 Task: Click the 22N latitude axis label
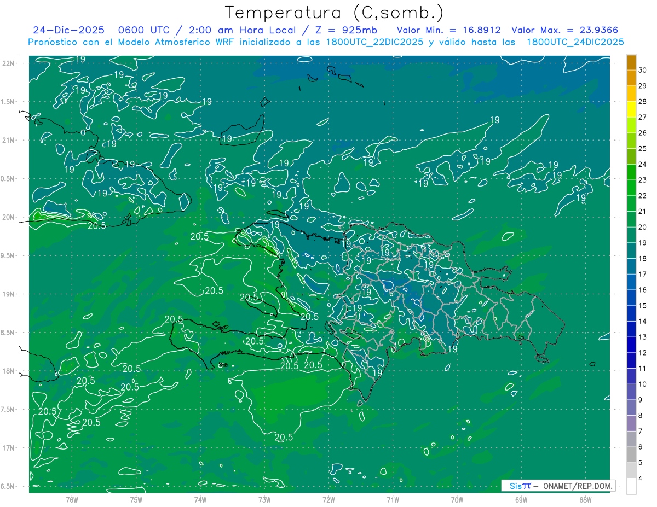point(9,63)
